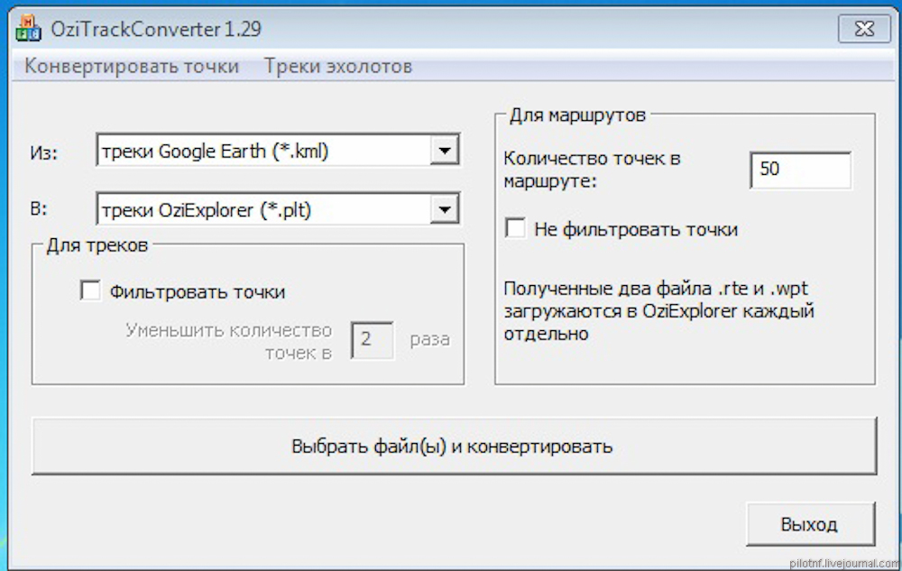The image size is (902, 571).
Task: Click the Уменьшить количество точек в label
Action: [229, 341]
